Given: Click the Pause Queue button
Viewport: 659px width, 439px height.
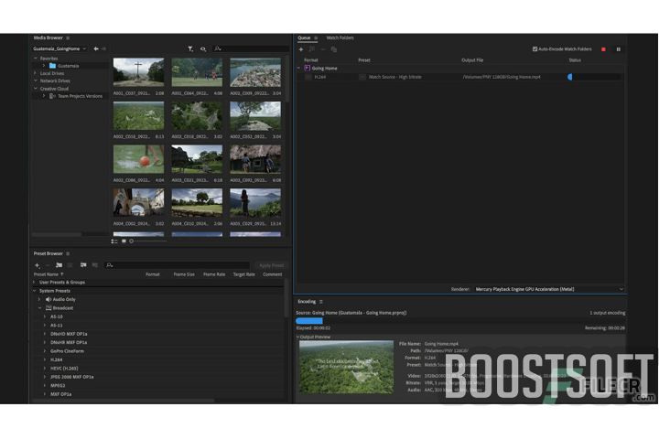Looking at the screenshot, I should tap(618, 49).
